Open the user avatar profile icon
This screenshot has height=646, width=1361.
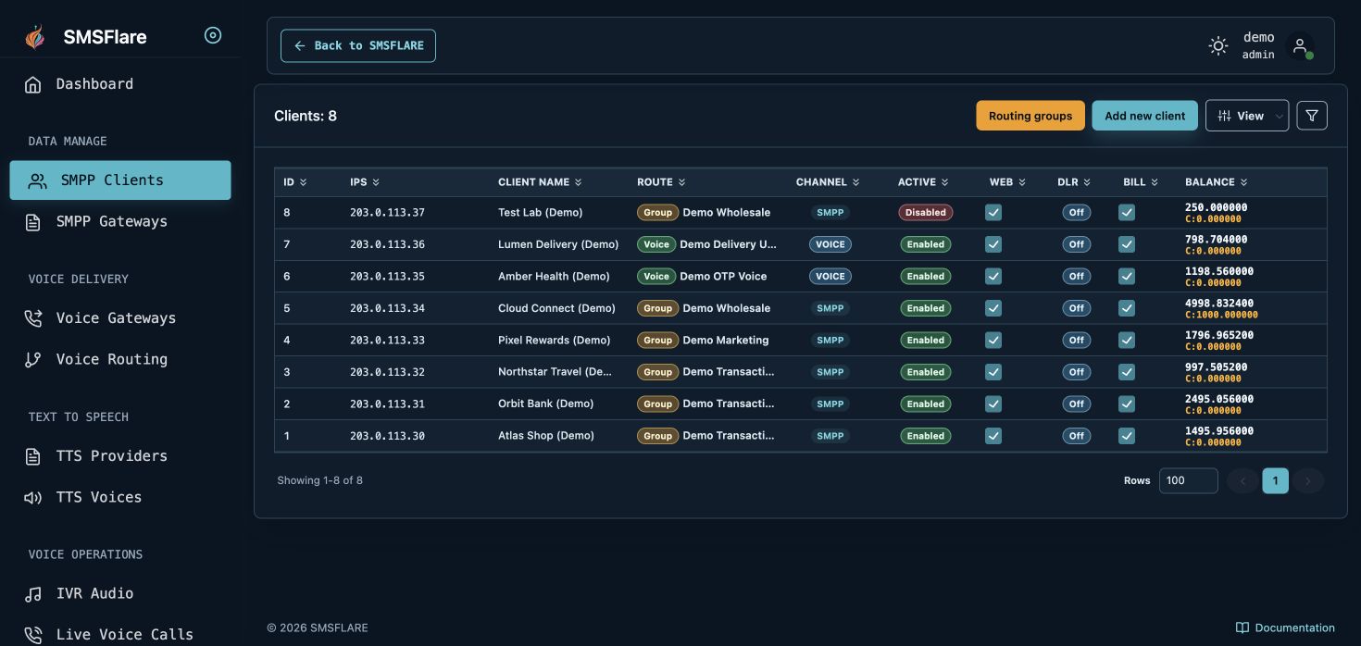click(x=1300, y=45)
